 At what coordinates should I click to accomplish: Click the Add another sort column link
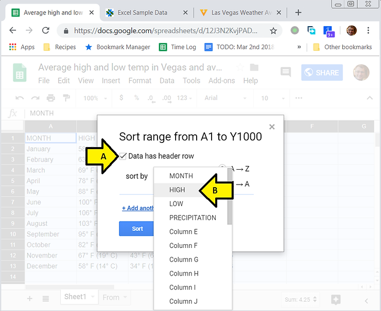[138, 208]
